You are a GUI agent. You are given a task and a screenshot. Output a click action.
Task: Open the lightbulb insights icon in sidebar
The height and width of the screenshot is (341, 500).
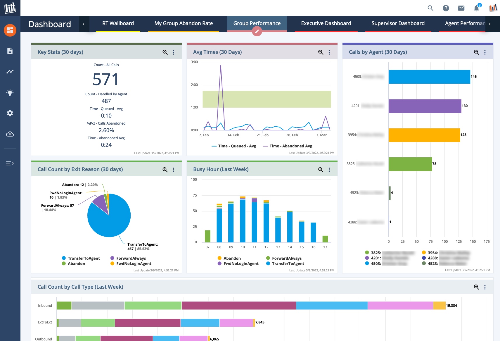point(10,92)
